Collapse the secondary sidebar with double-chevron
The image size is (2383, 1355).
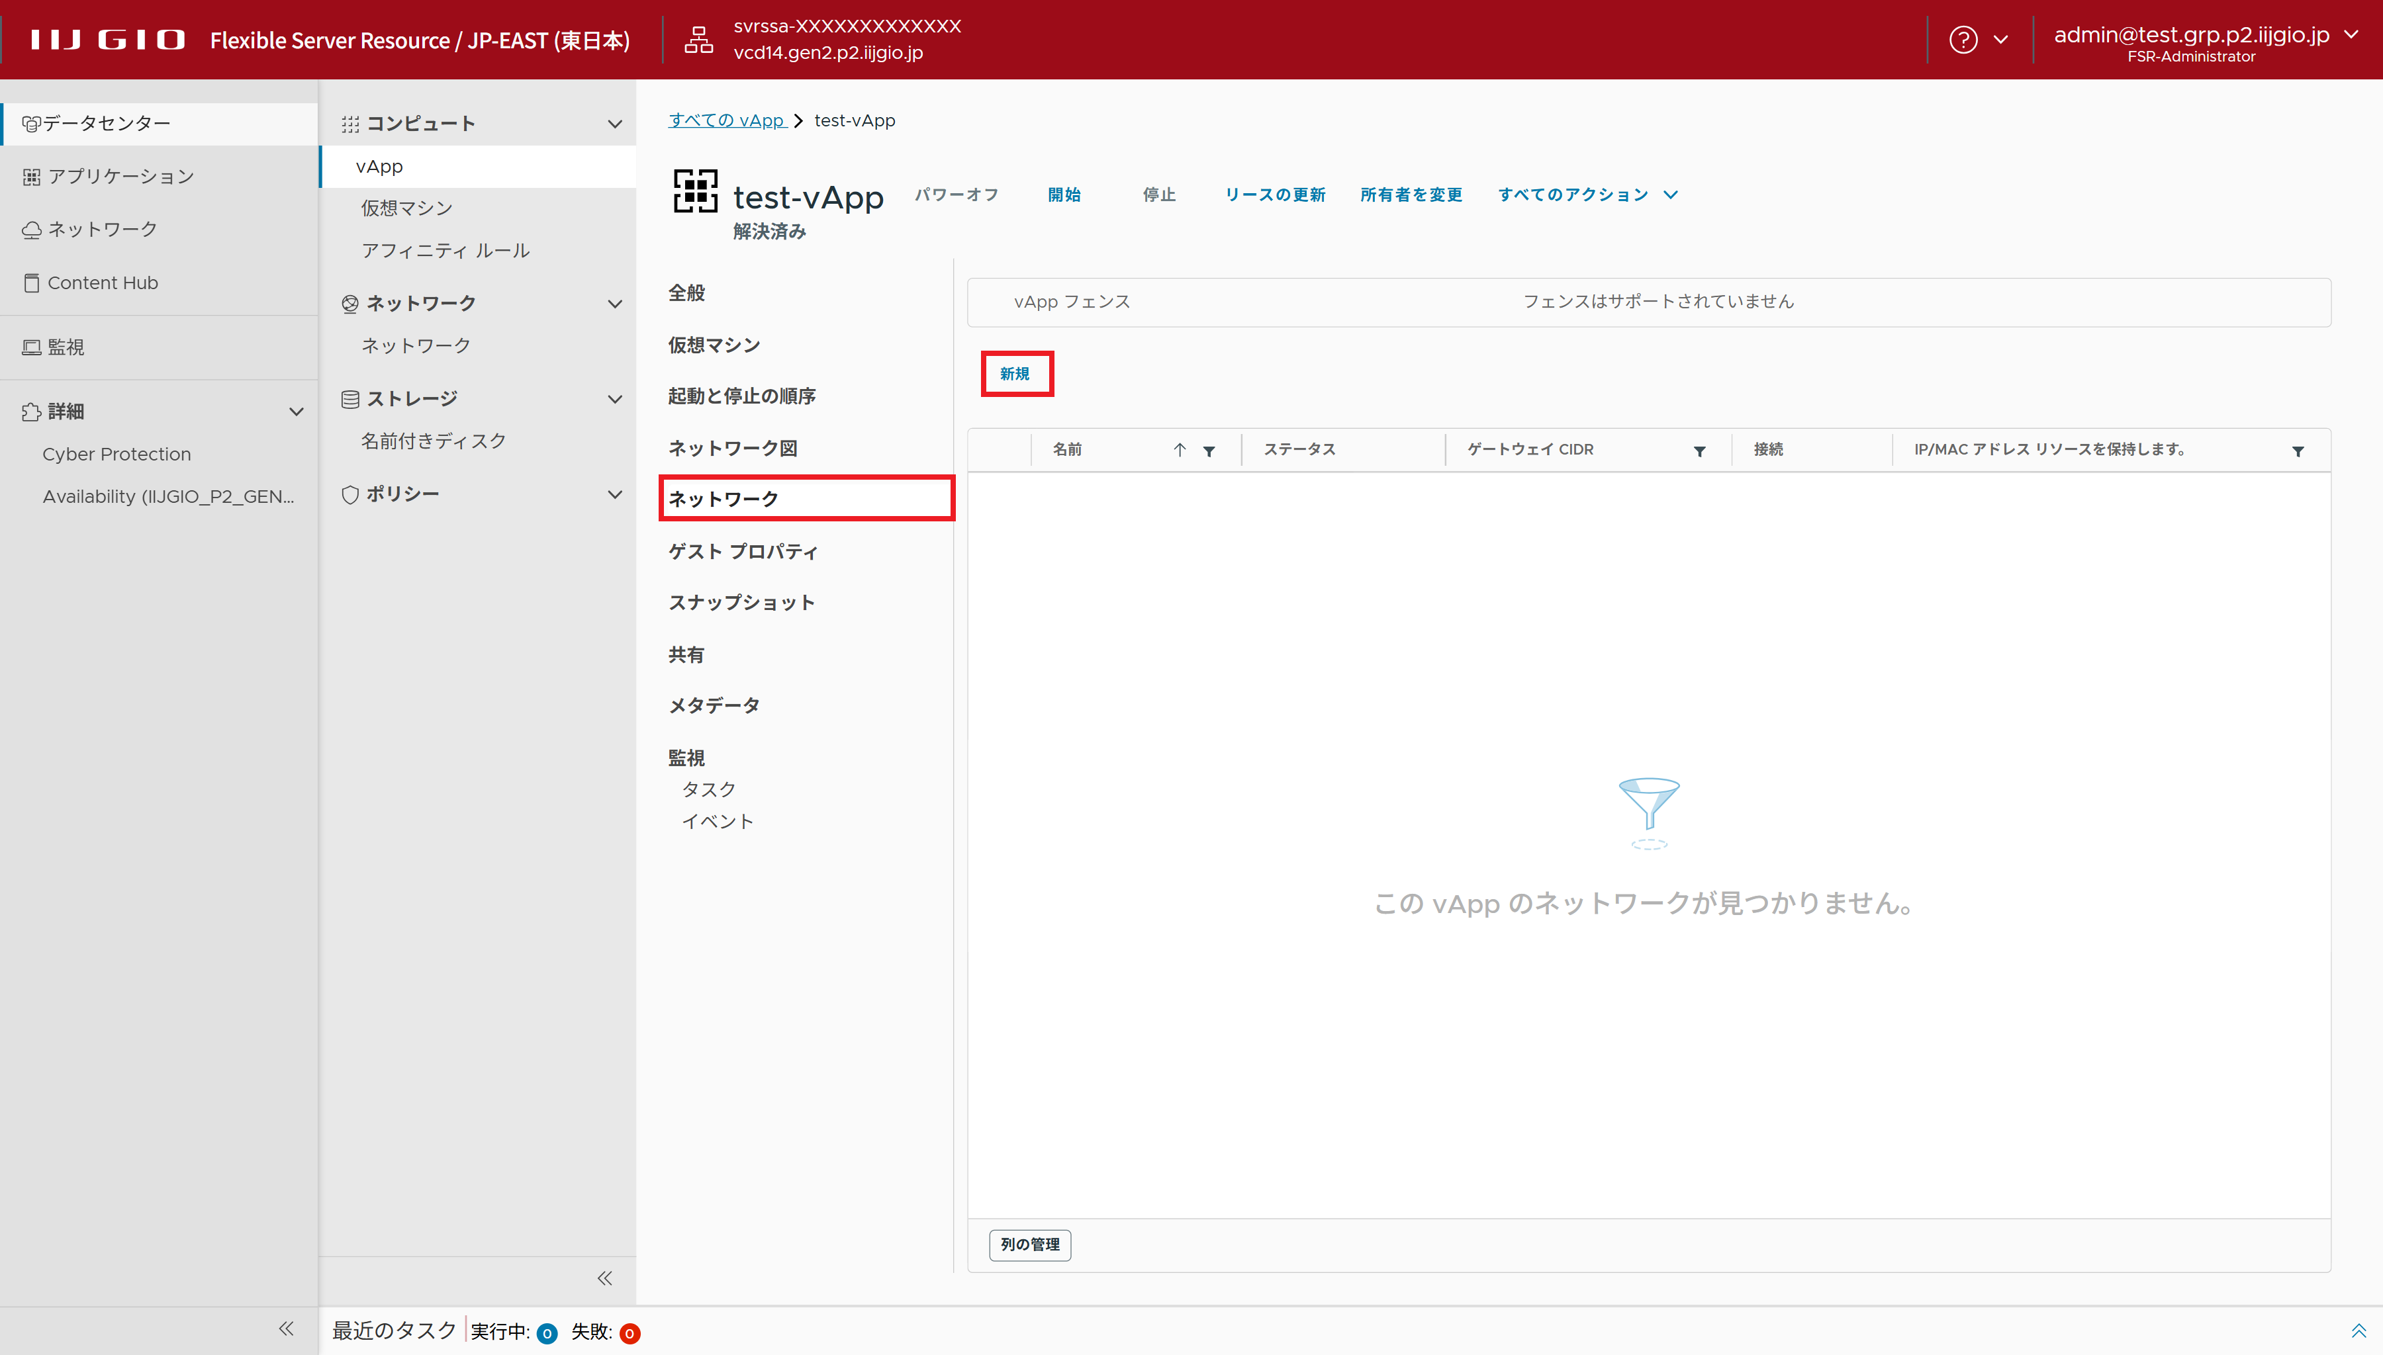[x=604, y=1278]
